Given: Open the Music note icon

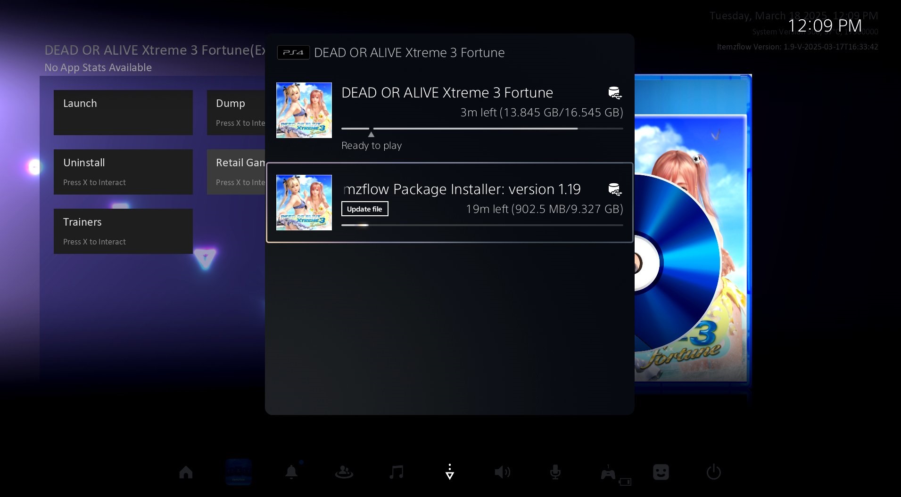Looking at the screenshot, I should [x=397, y=472].
